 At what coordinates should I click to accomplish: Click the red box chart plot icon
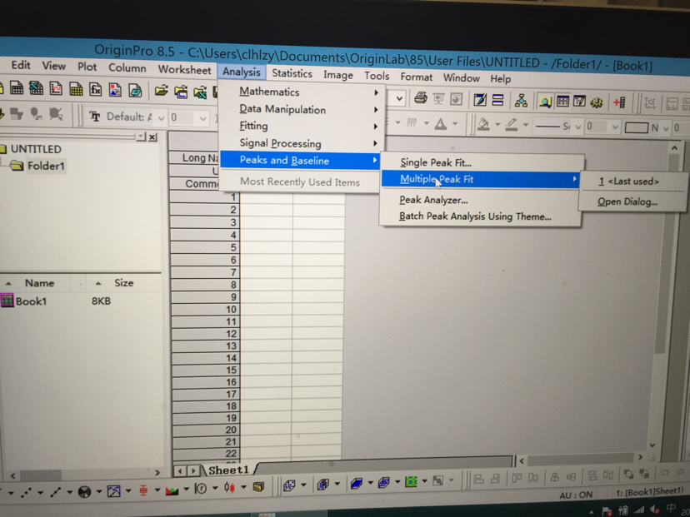pyautogui.click(x=143, y=490)
